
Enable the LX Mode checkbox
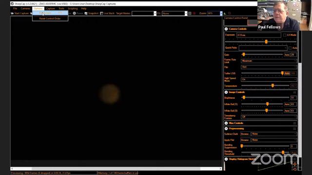point(285,35)
